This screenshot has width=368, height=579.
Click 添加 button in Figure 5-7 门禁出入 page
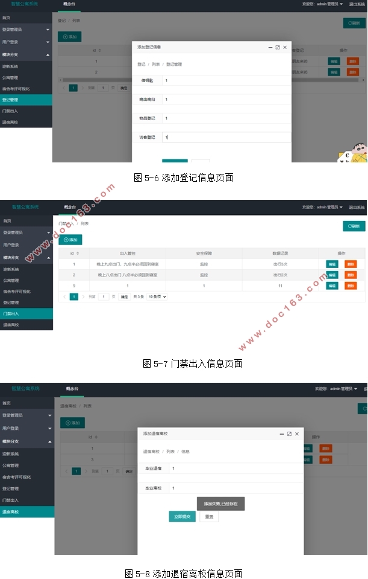tap(70, 240)
